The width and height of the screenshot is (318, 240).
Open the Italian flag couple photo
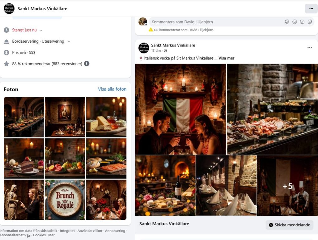tap(181, 109)
